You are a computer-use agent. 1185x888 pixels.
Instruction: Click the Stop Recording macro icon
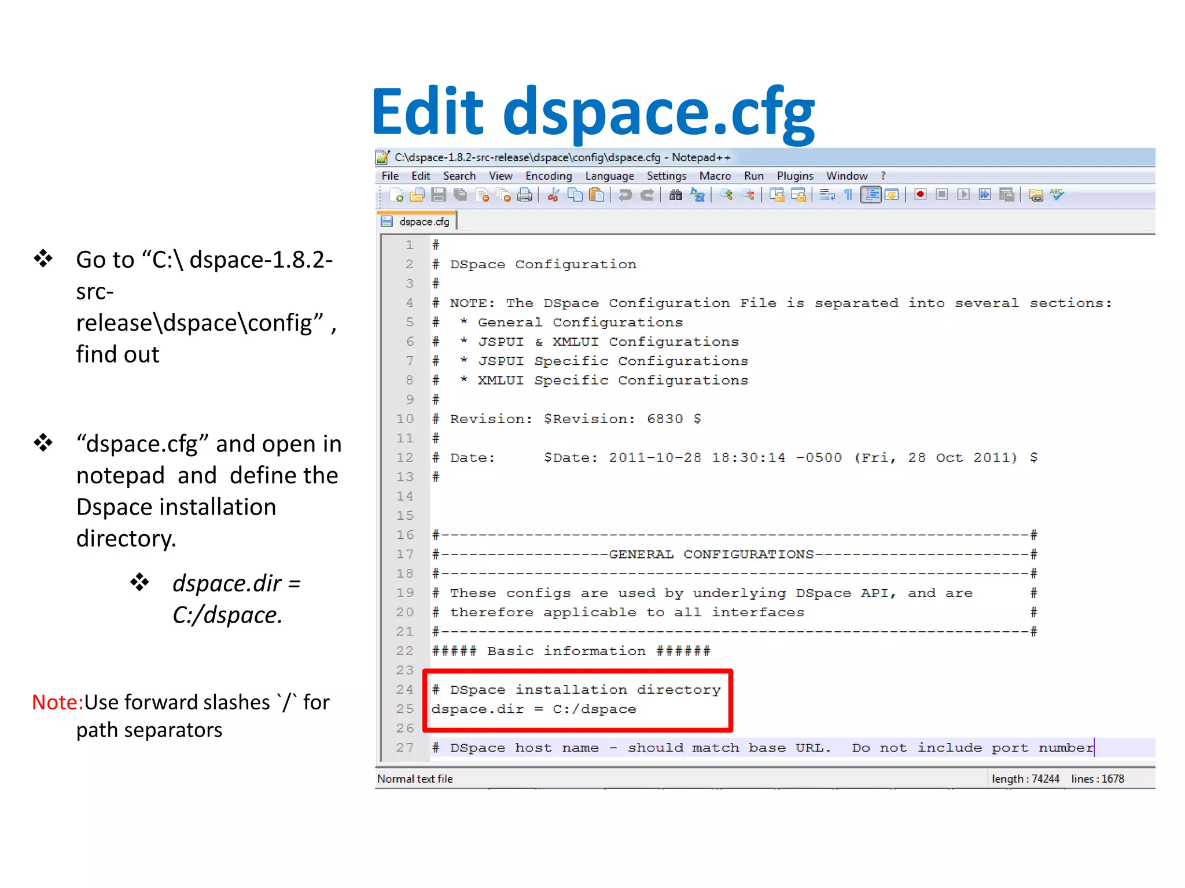942,195
